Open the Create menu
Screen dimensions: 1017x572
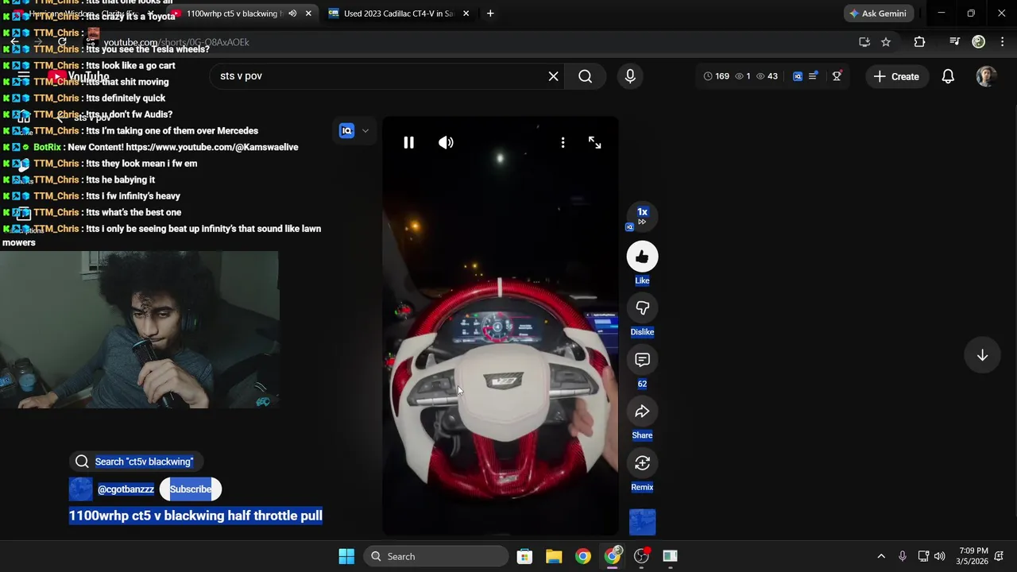(896, 76)
